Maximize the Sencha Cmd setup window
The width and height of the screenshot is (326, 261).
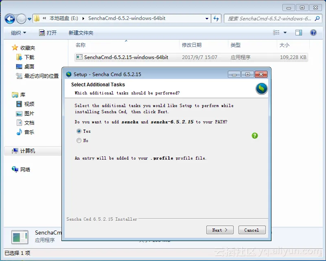[x=247, y=75]
